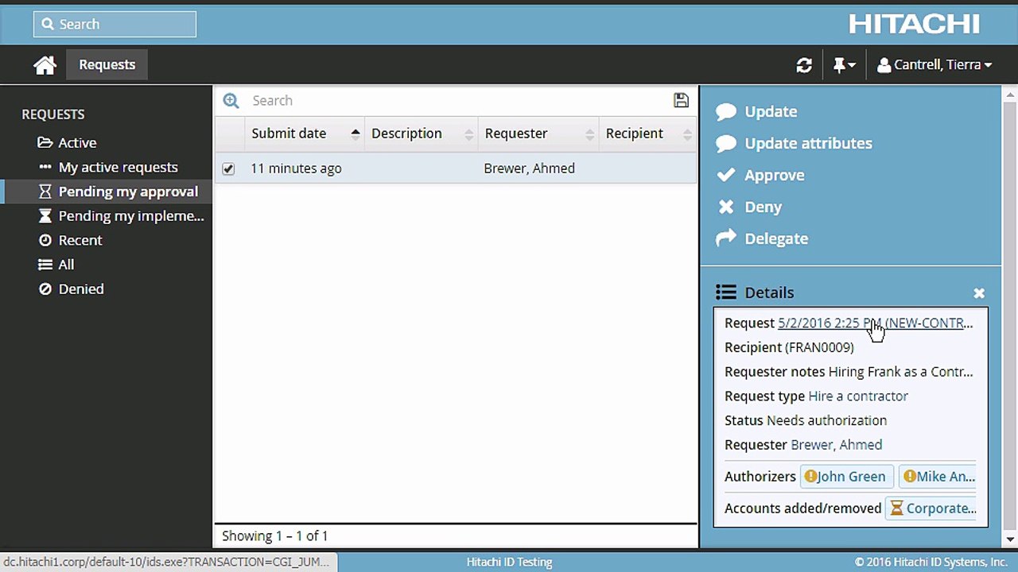Screen dimensions: 1018x572
Task: Open the Cantrell, Tierra user menu
Action: point(934,65)
